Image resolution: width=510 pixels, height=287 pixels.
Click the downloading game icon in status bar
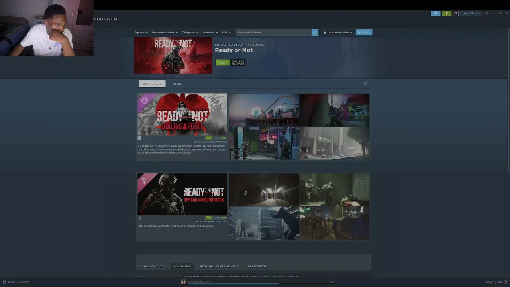coord(184,282)
